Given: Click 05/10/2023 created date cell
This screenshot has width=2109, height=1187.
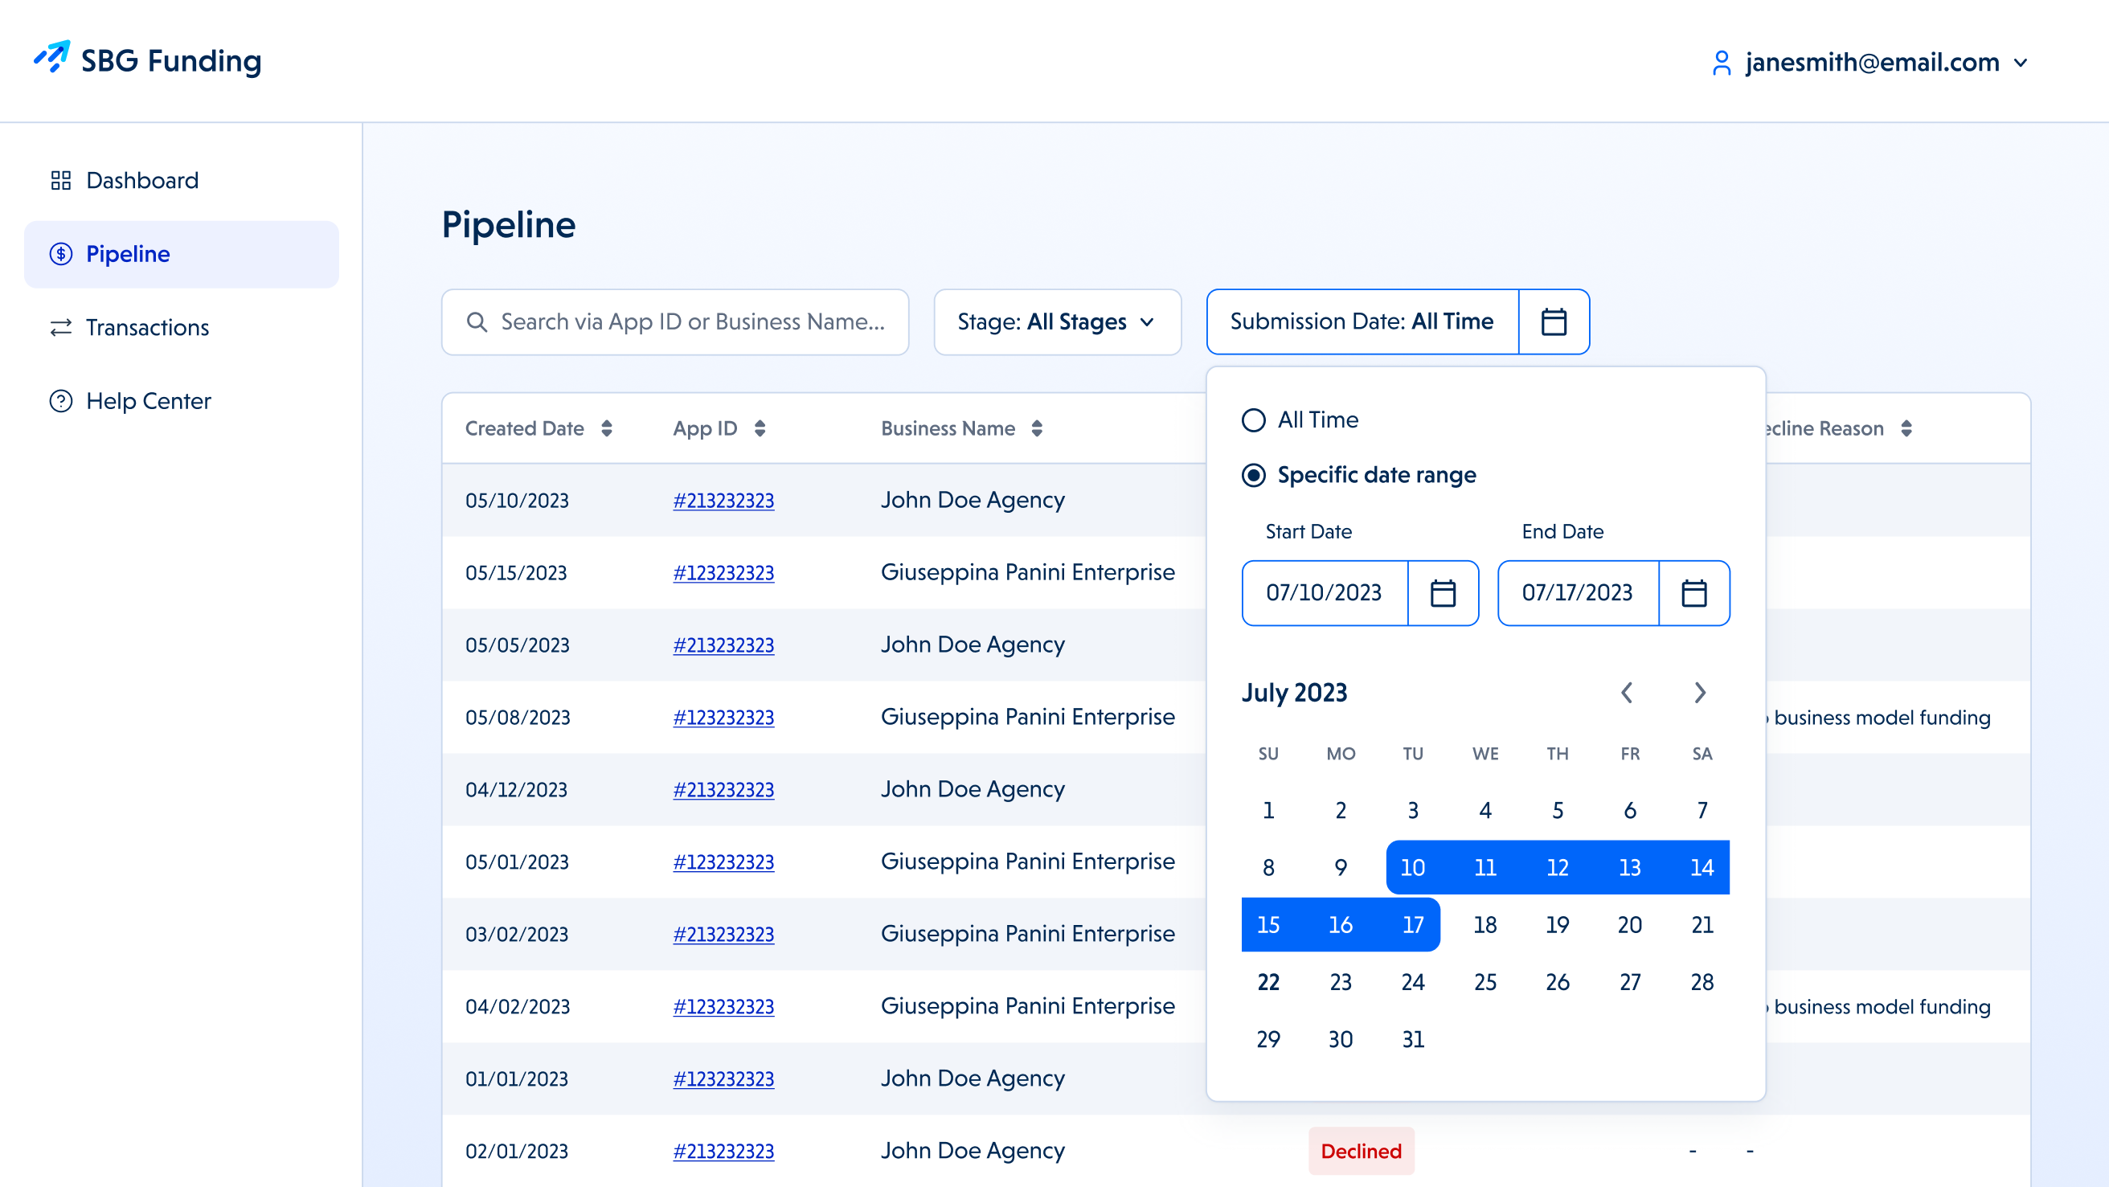Looking at the screenshot, I should click(517, 500).
